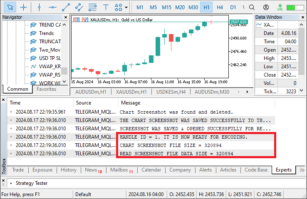Screen dimensions: 307x199
Task: Open the Mailbox tab with 11 unread
Action: coord(121,170)
